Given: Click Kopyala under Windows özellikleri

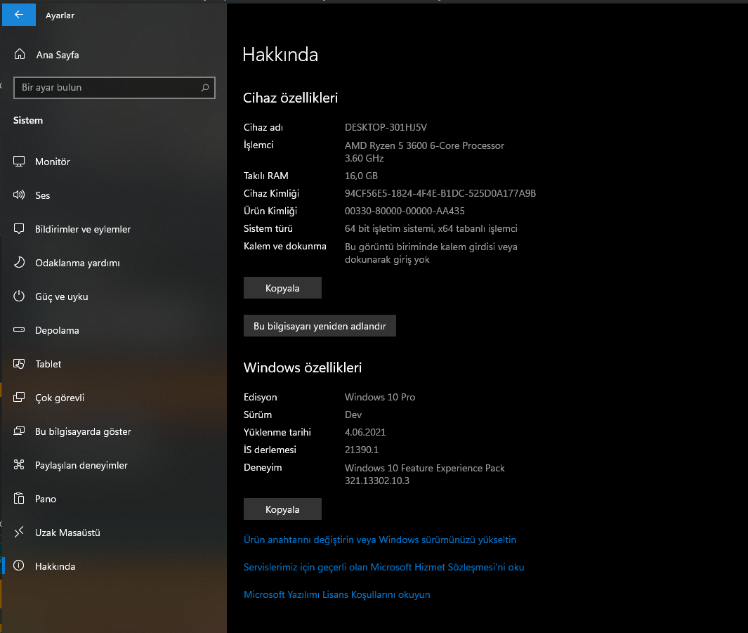Looking at the screenshot, I should pos(282,509).
